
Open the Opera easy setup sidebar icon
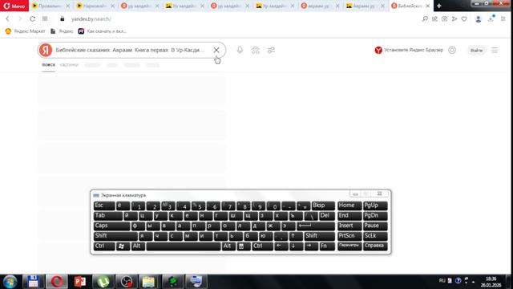(503, 19)
